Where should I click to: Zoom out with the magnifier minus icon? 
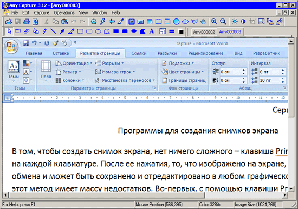tap(223, 22)
